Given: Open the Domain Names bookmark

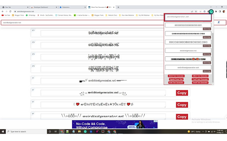Looking at the screenshot, I should pos(63,15).
